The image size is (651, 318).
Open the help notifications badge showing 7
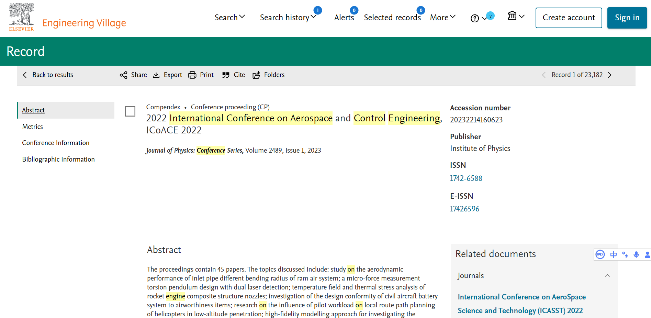coord(491,16)
